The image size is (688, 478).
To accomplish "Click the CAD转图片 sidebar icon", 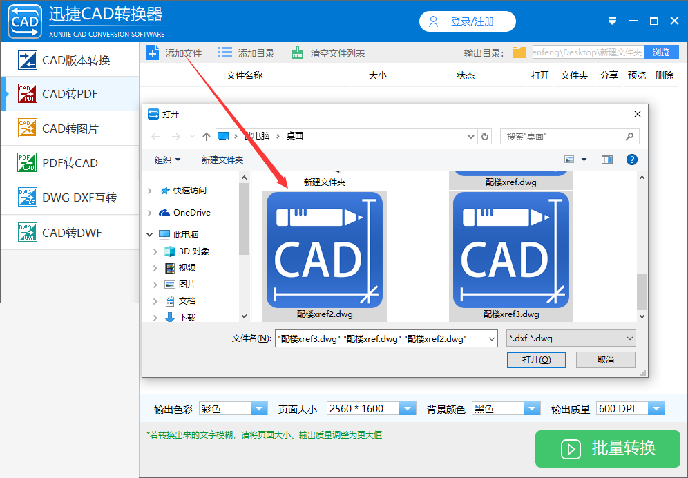I will click(27, 128).
